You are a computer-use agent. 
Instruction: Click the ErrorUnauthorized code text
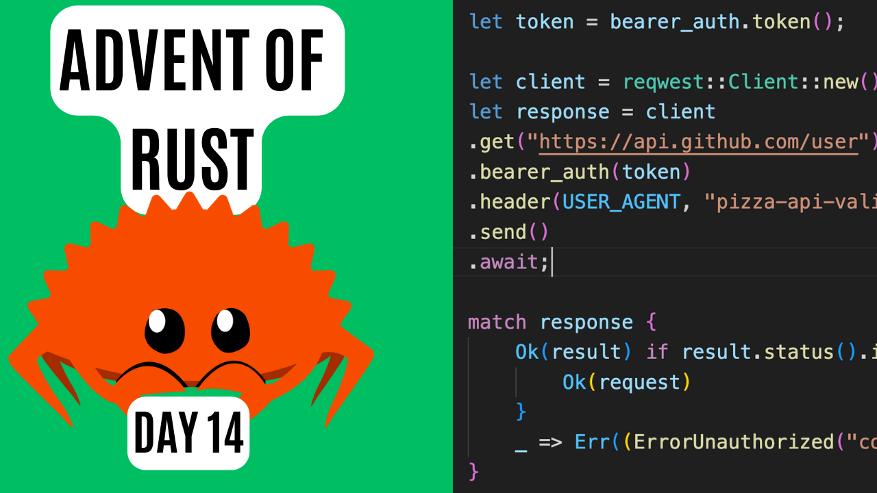pyautogui.click(x=733, y=442)
